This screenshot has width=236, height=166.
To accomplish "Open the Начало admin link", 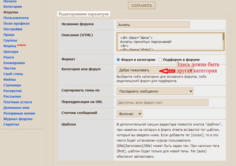I will tap(10, 1).
